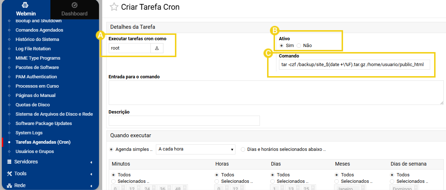
Task: Select Selecionados under Dias de semana
Action: 393,181
